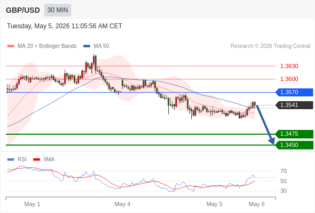Click the 1.3600 red resistance label
The width and height of the screenshot is (315, 213).
[x=289, y=79]
